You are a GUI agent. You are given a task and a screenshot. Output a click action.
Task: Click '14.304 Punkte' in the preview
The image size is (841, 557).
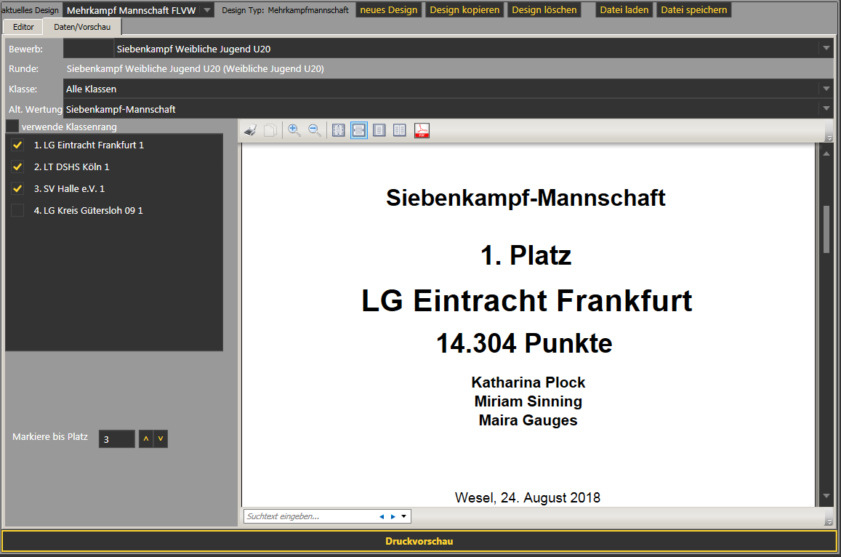point(525,343)
